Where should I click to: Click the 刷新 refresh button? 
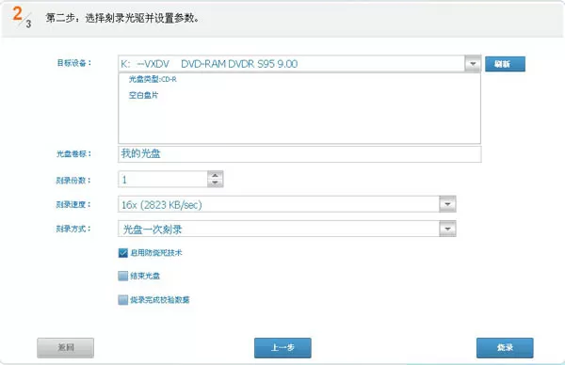[505, 64]
